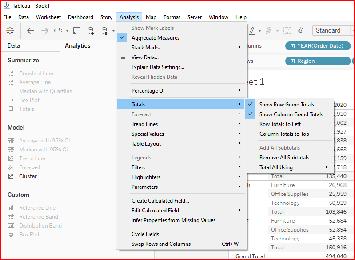
Task: Click the Replay animation icon
Action: pyautogui.click(x=58, y=30)
